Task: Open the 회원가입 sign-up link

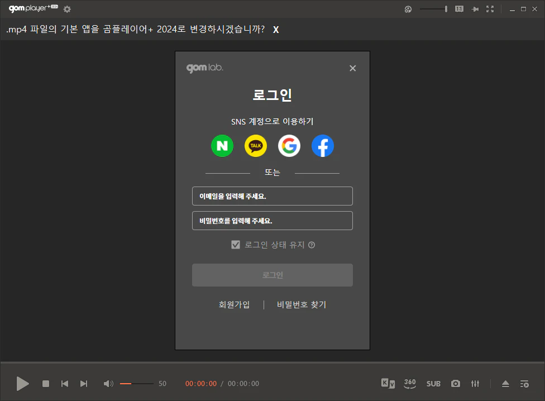Action: (x=234, y=305)
